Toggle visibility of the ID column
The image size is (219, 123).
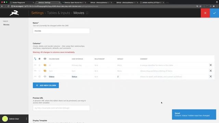(x=45, y=65)
